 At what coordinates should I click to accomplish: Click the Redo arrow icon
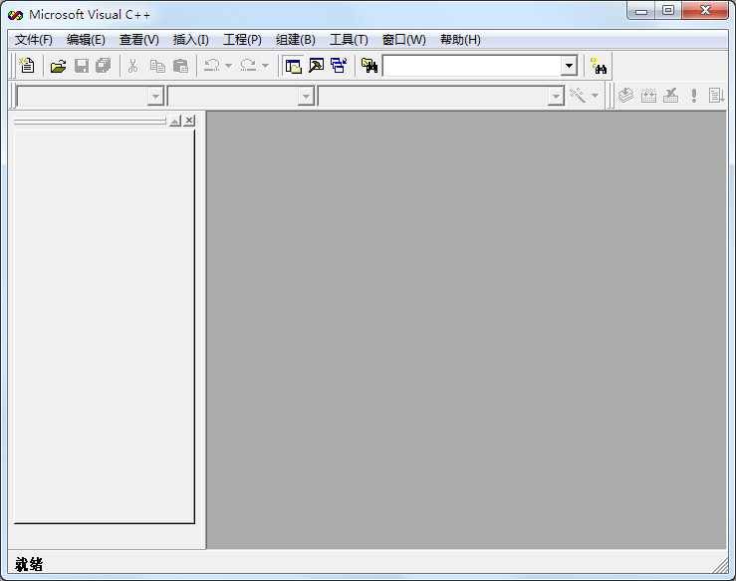(248, 66)
